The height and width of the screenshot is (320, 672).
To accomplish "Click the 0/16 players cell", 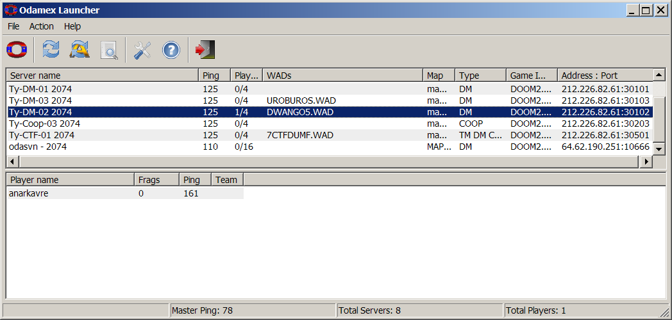I will 244,147.
